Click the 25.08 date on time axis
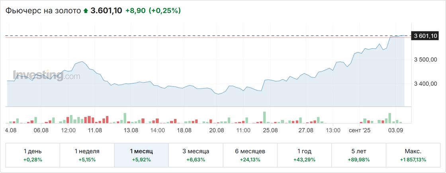Viewport: 446px width, 173px height. pos(270,130)
